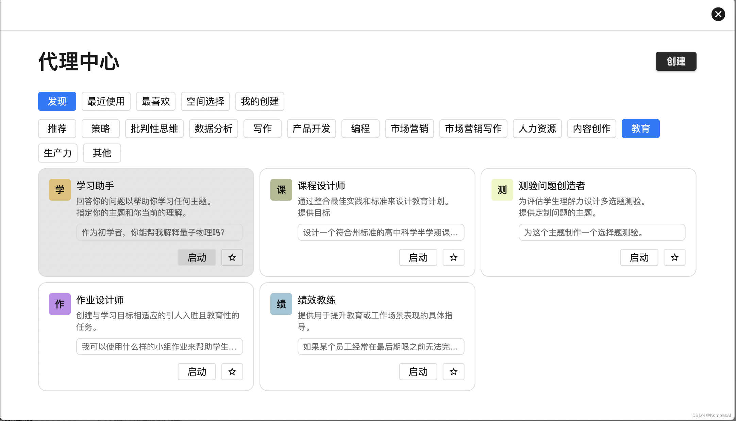The width and height of the screenshot is (736, 421).
Task: Go to the 我的创建 tab
Action: [x=260, y=101]
